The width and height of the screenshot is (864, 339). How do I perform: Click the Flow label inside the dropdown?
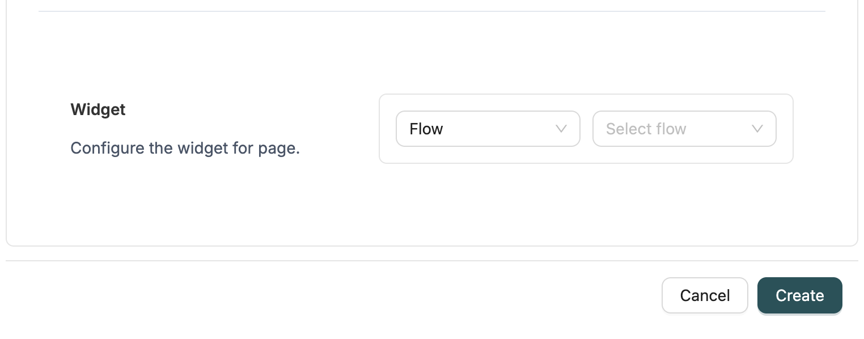[426, 129]
